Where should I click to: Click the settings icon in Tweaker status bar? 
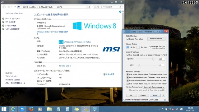pos(165,100)
